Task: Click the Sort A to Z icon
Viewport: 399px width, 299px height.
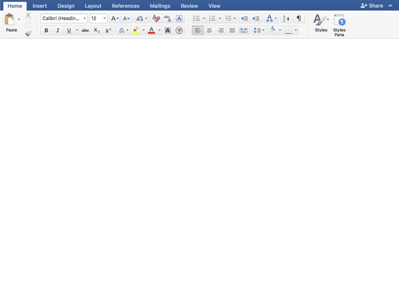Action: (x=285, y=18)
